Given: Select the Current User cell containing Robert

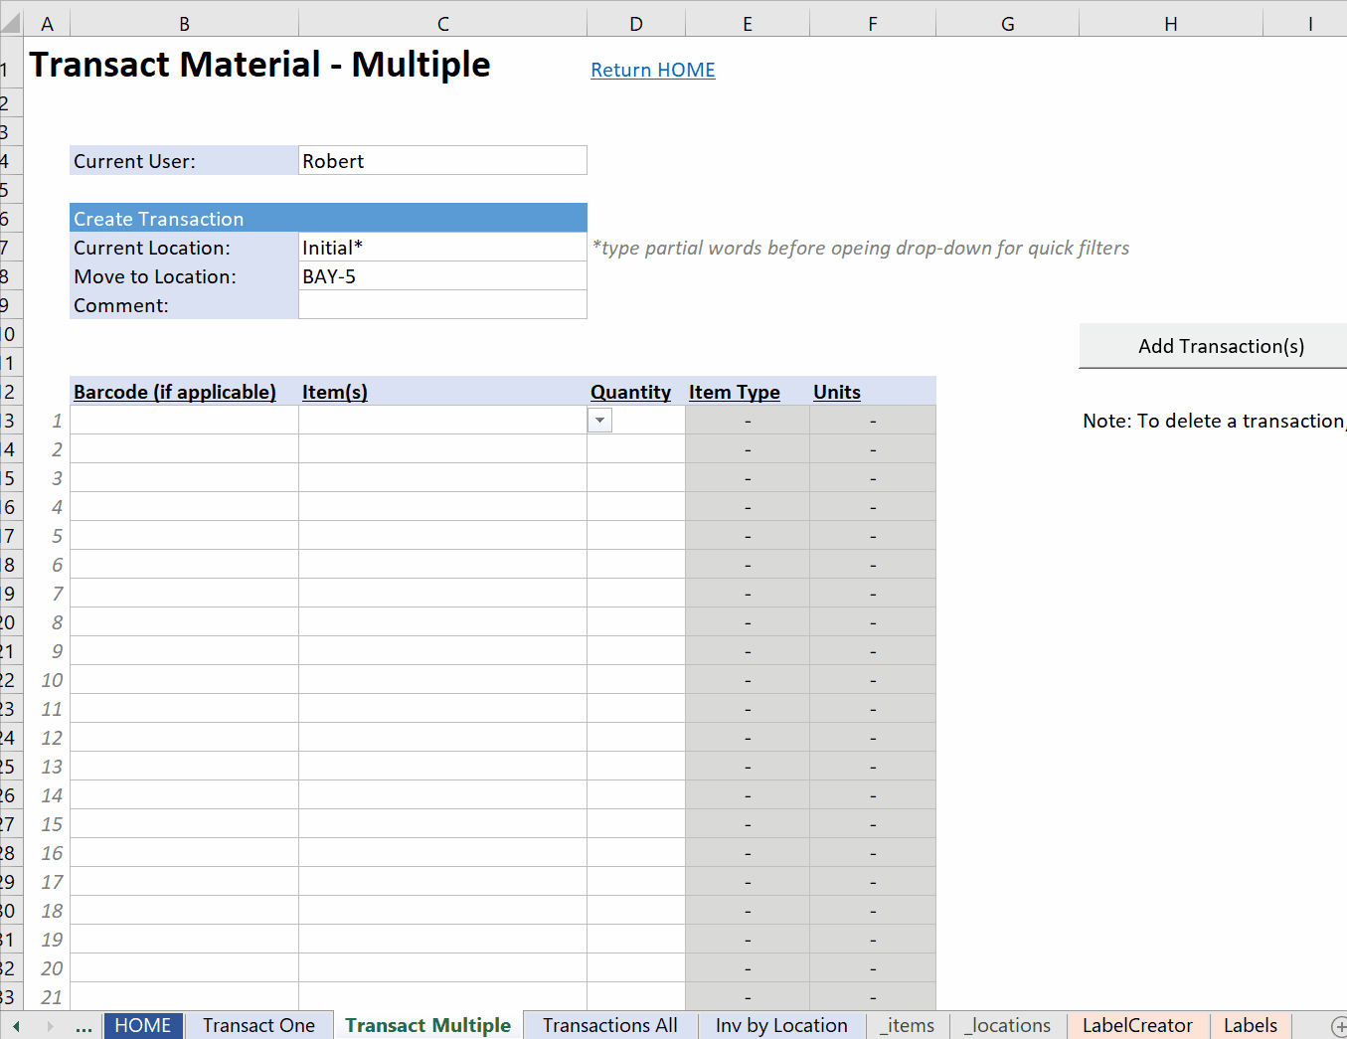Looking at the screenshot, I should [x=442, y=160].
